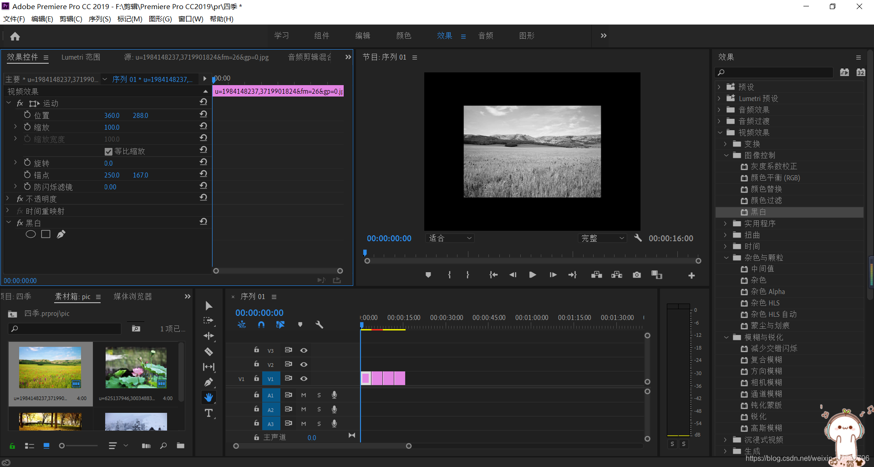Select the first pink clip on V1

(366, 378)
